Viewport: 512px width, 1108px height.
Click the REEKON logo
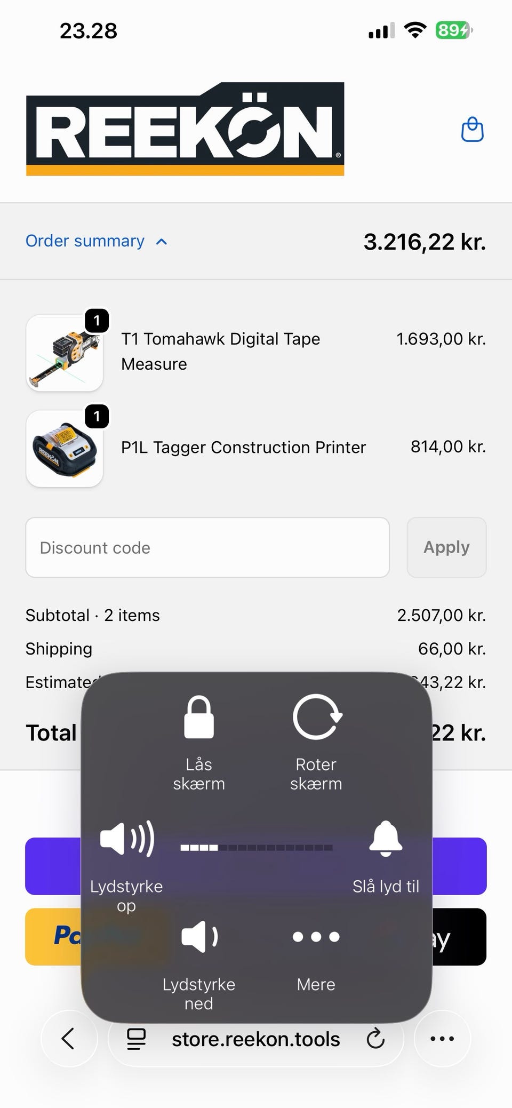pos(185,129)
